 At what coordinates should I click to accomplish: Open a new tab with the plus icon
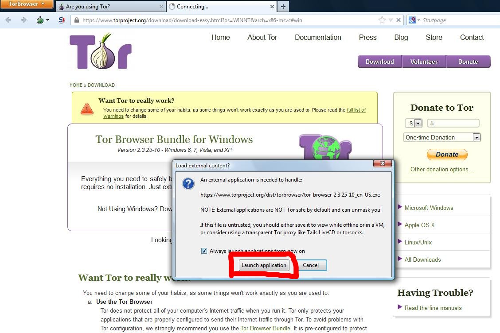[283, 7]
